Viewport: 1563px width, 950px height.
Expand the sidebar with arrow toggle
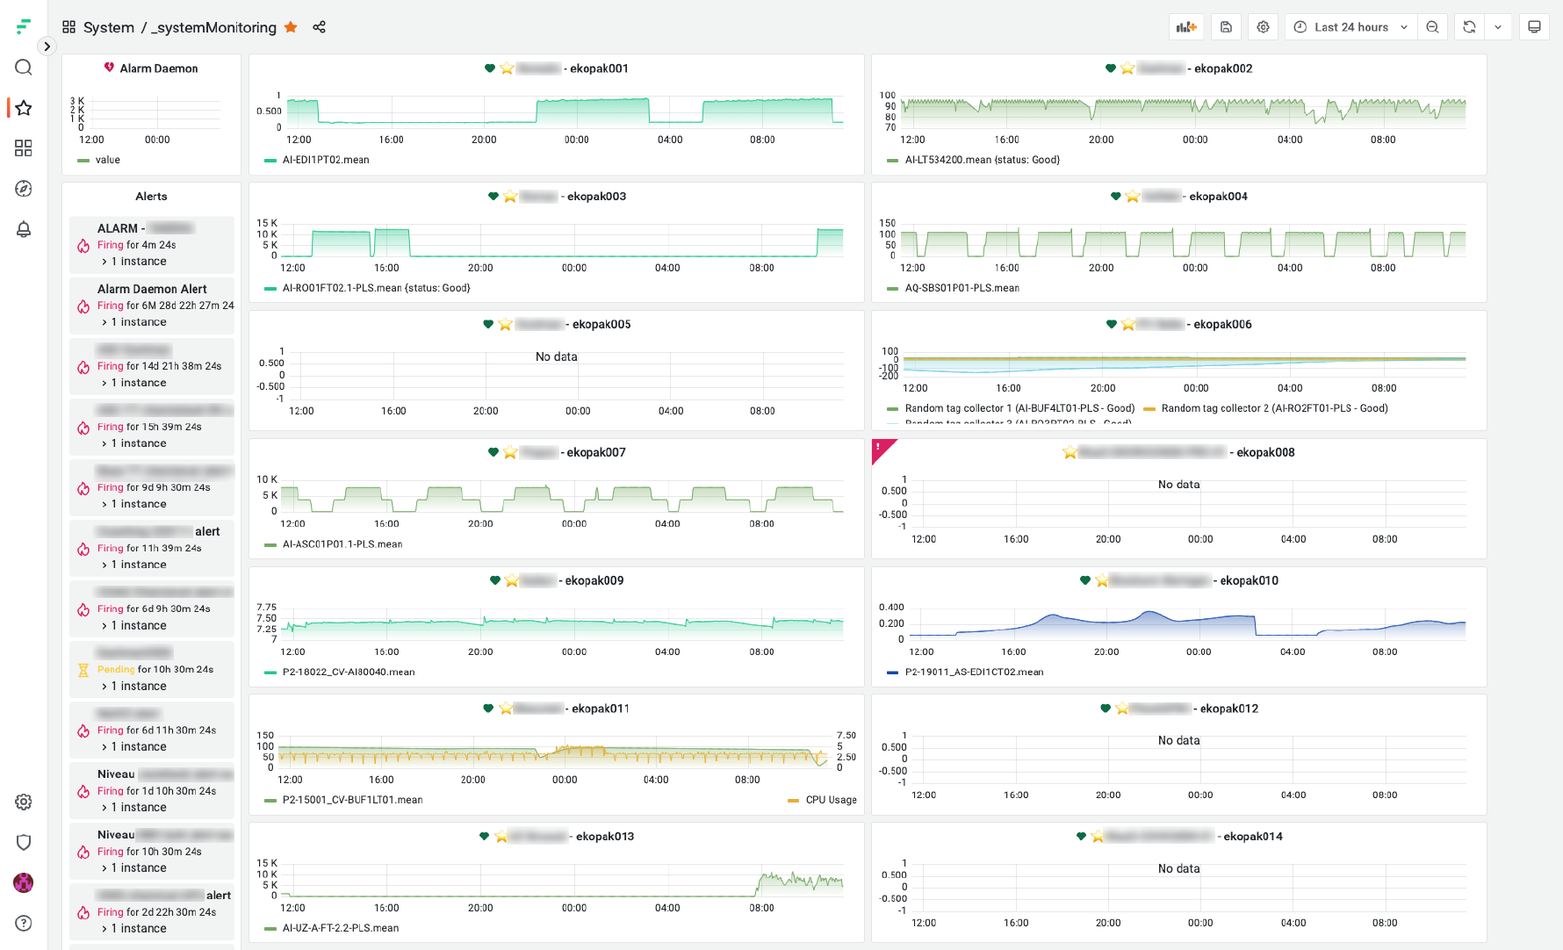47,47
